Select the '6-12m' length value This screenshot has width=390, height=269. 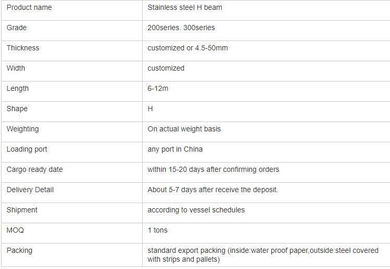158,88
